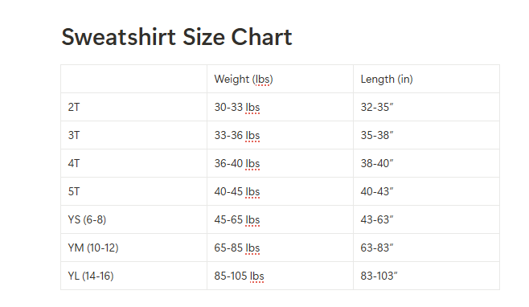Click the 40-43″ length cell
The width and height of the screenshot is (529, 307).
tap(426, 191)
